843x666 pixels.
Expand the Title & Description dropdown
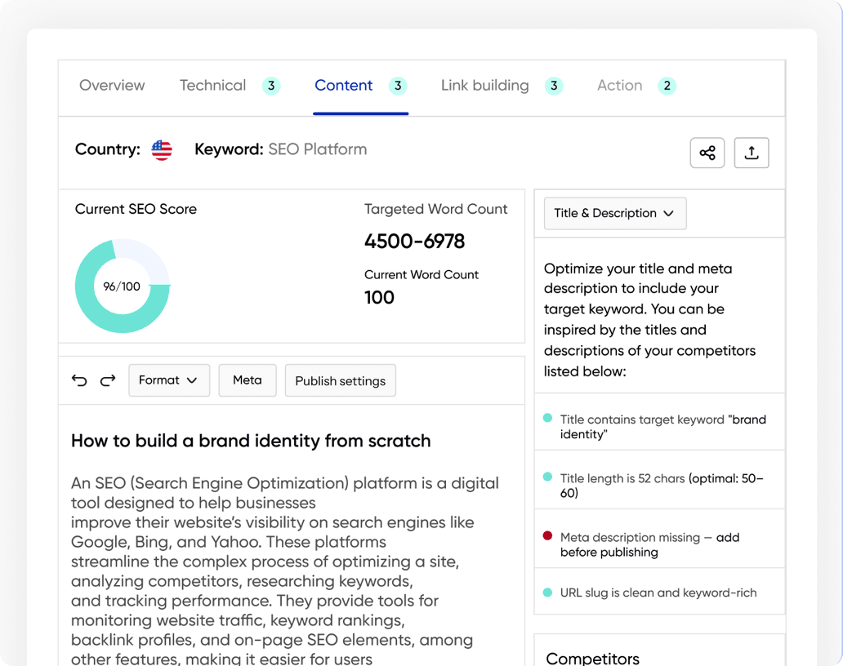[615, 213]
